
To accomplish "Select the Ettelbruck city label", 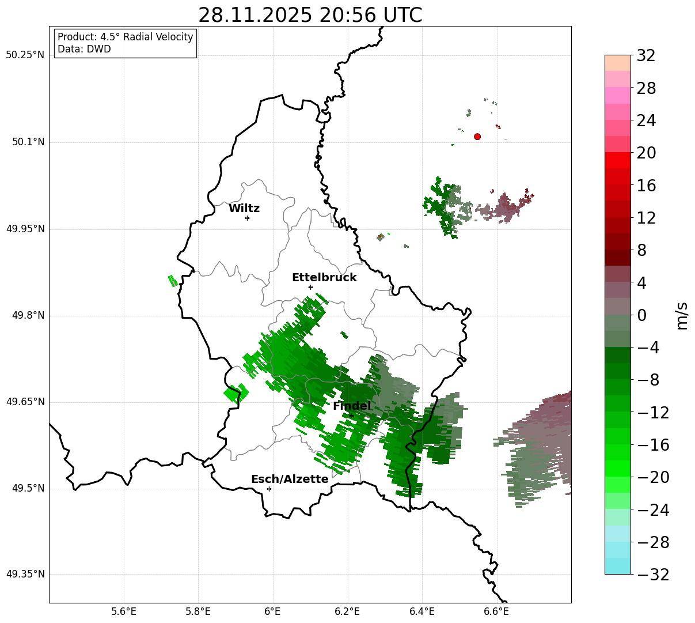I will [x=324, y=278].
